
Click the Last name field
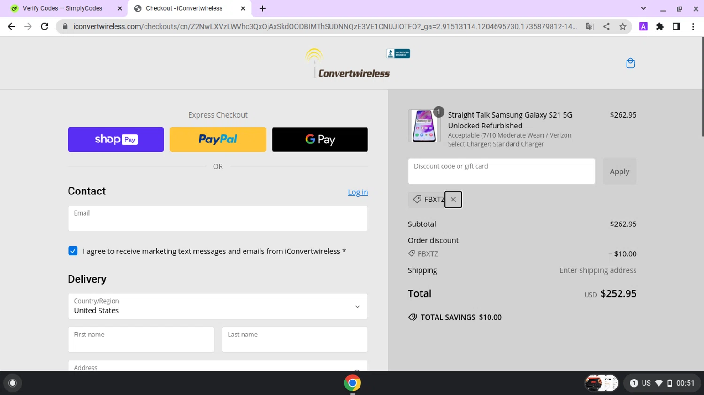(295, 340)
